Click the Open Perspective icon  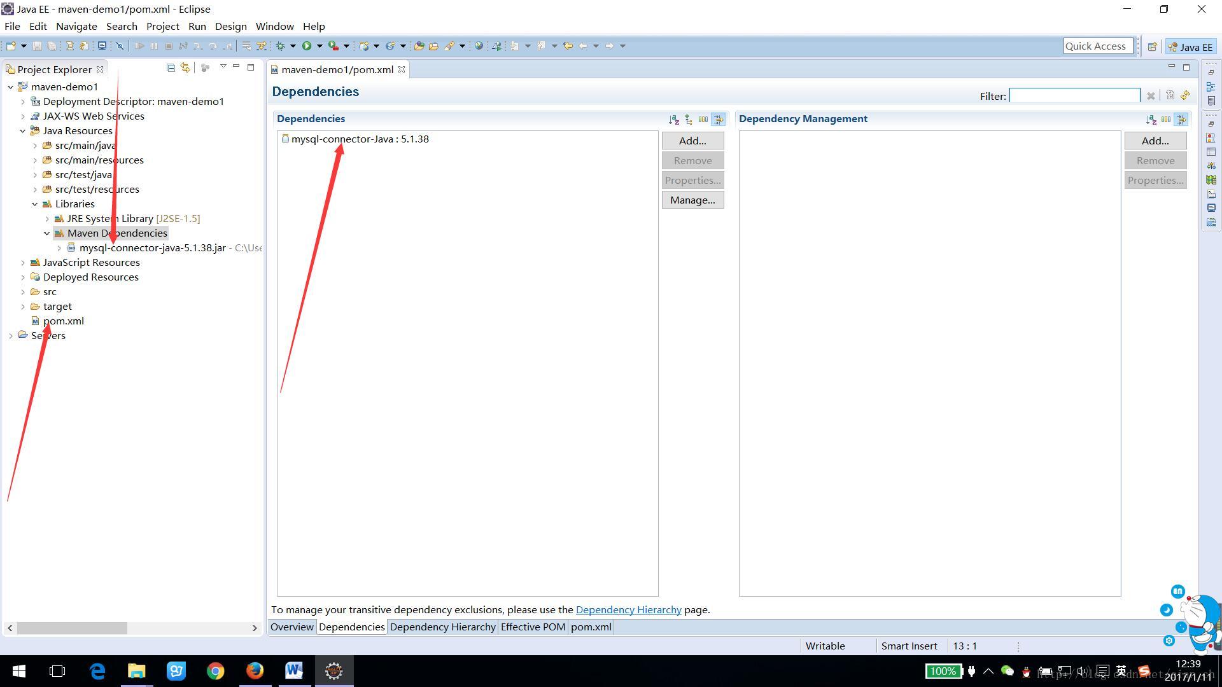(x=1152, y=46)
